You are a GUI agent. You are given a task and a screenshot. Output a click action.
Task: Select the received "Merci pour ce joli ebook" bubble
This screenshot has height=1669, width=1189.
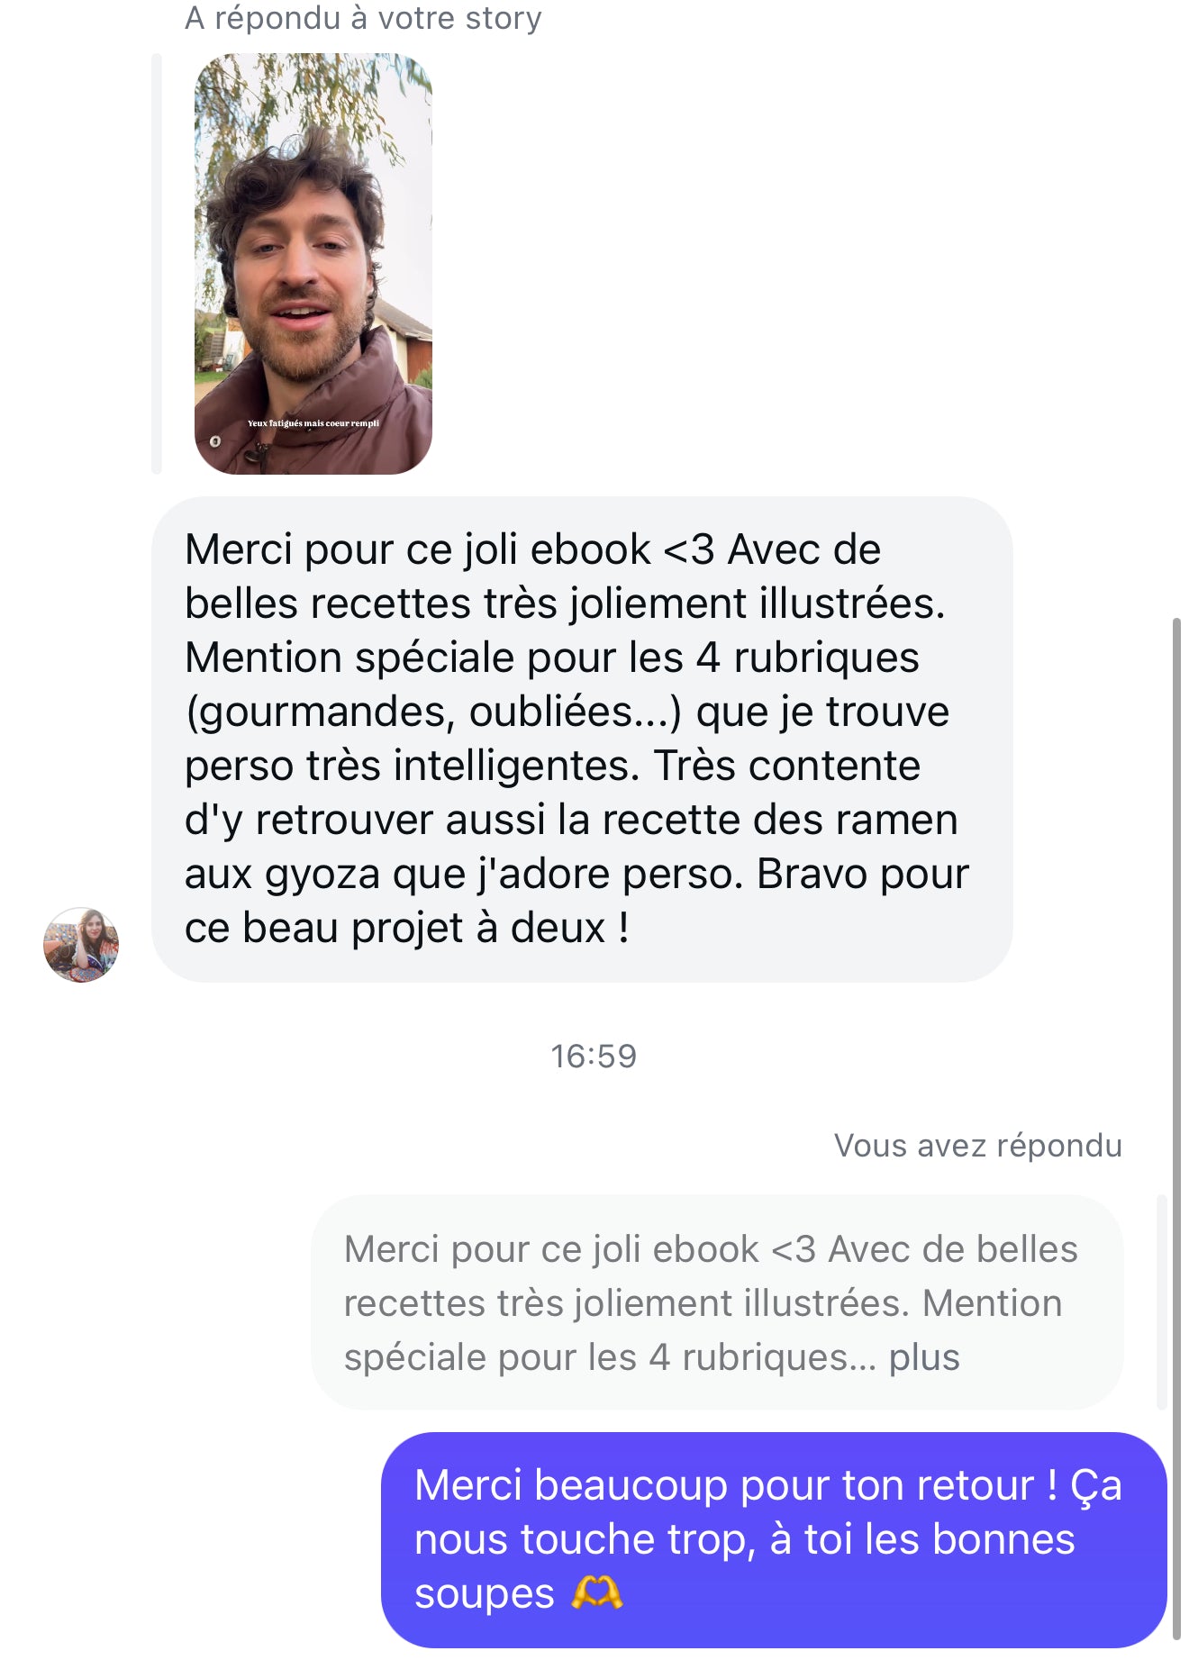pos(582,739)
